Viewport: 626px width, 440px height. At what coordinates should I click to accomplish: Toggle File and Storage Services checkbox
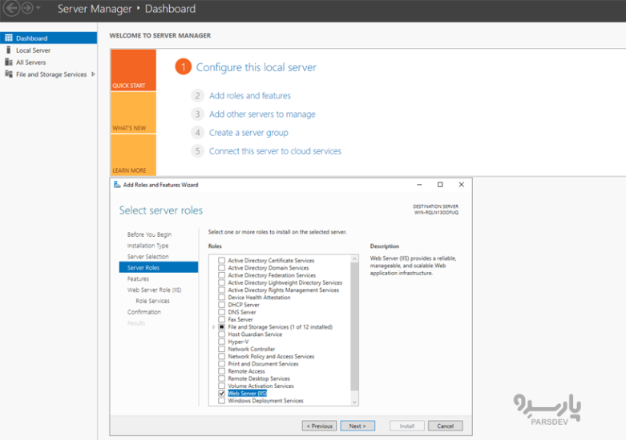click(x=221, y=327)
